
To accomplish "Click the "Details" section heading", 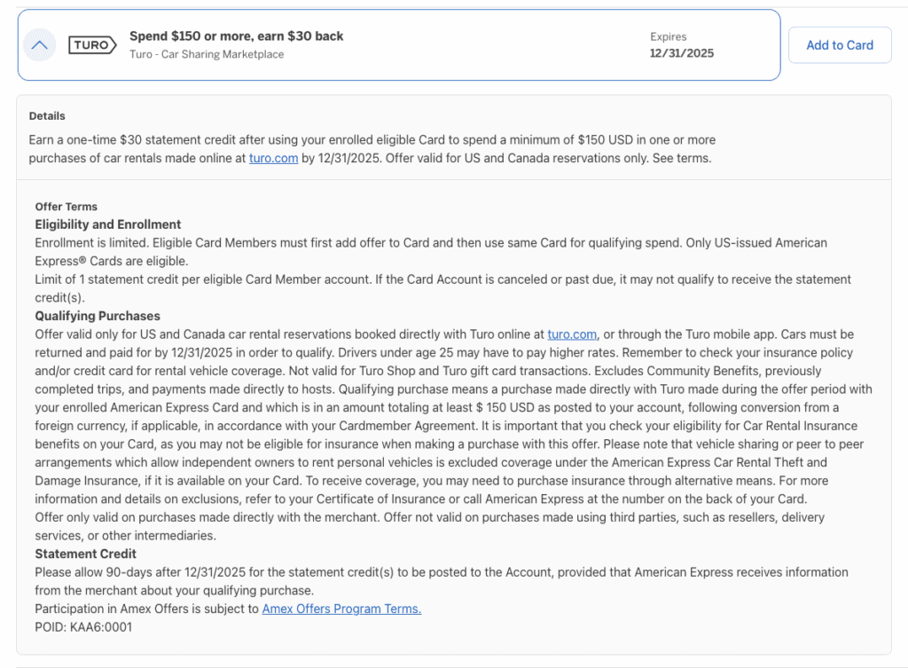I will click(x=47, y=116).
